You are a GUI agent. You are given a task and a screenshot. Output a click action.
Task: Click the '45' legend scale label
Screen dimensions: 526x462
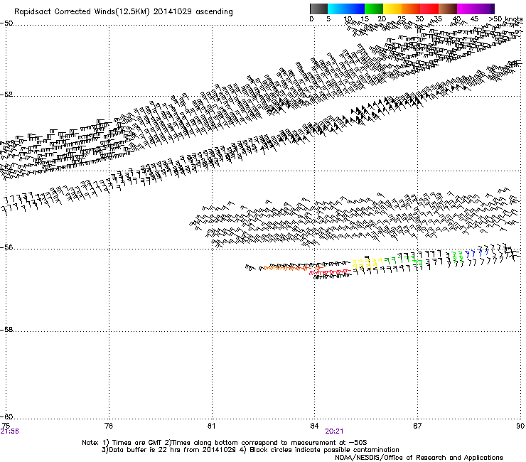tap(474, 19)
